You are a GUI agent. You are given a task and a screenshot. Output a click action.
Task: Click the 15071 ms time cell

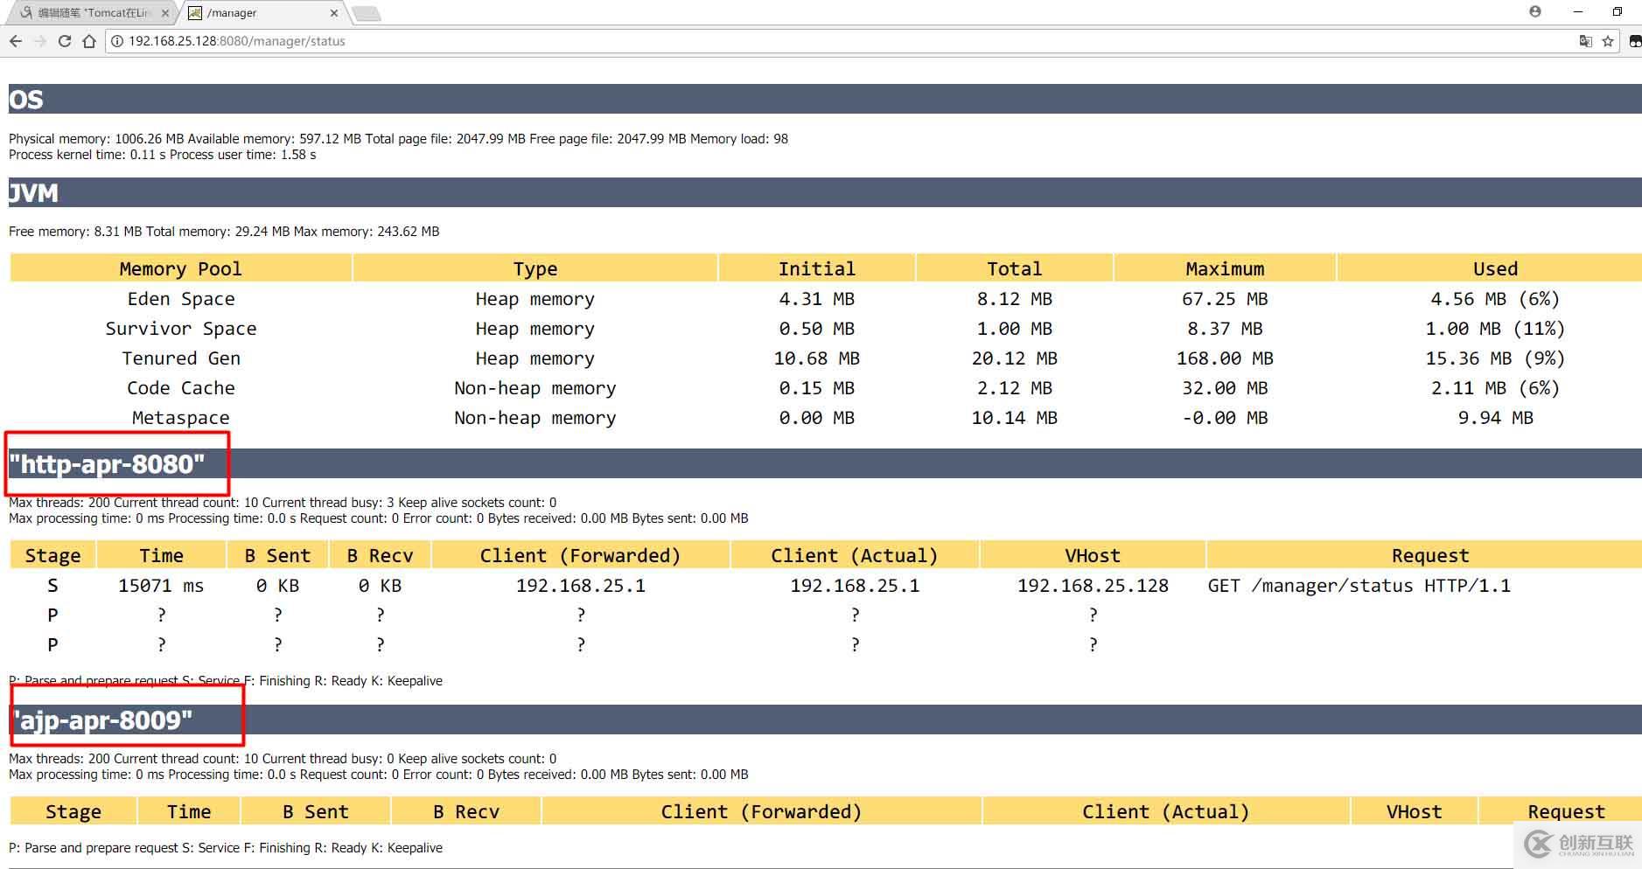tap(161, 586)
